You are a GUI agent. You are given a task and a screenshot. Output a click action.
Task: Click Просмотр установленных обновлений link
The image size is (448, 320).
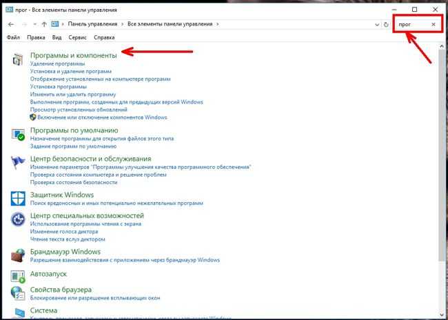coord(79,110)
